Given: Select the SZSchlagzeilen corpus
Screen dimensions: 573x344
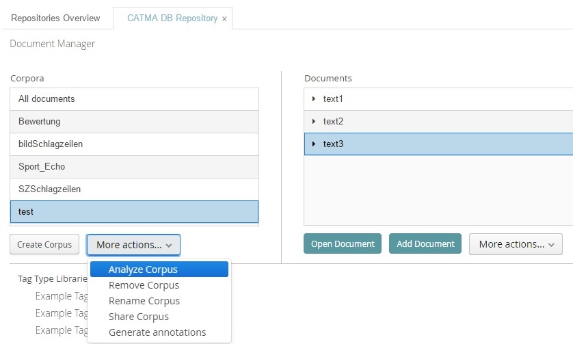Looking at the screenshot, I should (x=134, y=189).
